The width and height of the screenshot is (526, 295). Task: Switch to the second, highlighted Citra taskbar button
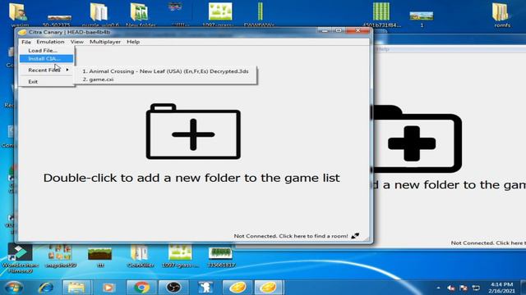coord(269,288)
